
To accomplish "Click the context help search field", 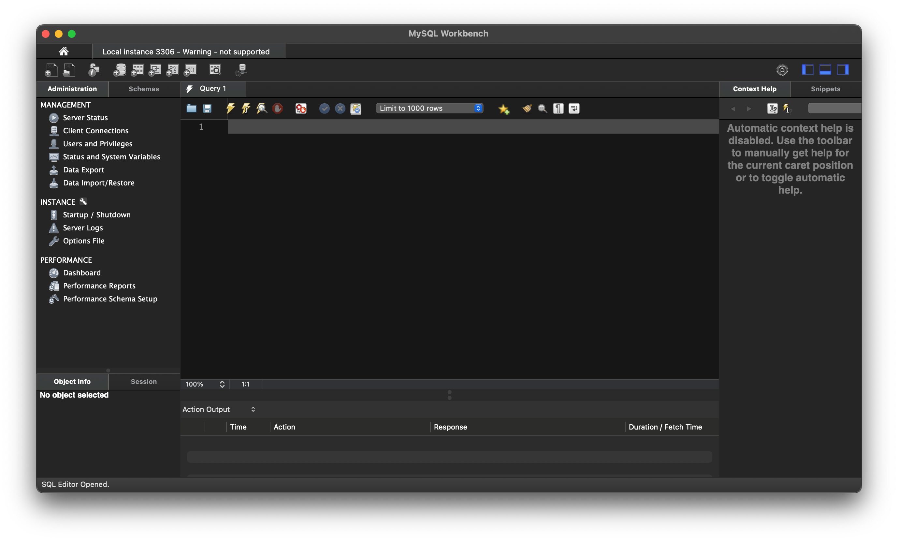I will 834,108.
